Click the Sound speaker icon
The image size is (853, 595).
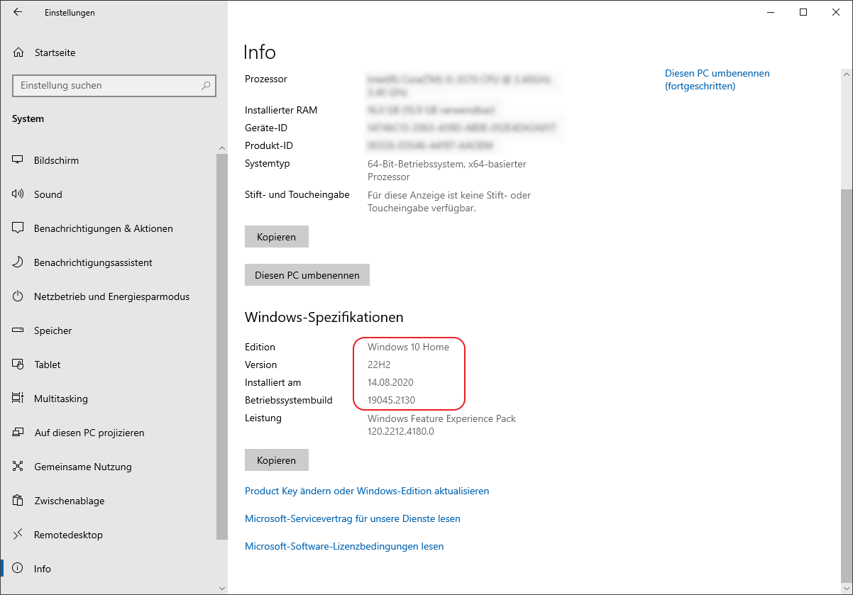(x=18, y=194)
